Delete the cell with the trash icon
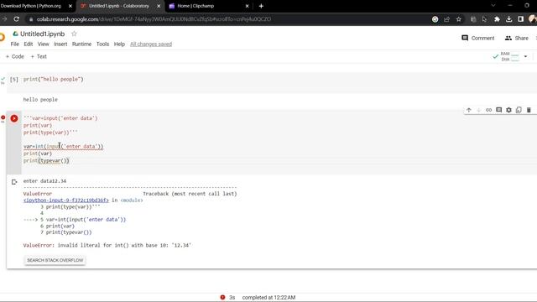Image resolution: width=537 pixels, height=302 pixels. point(529,110)
